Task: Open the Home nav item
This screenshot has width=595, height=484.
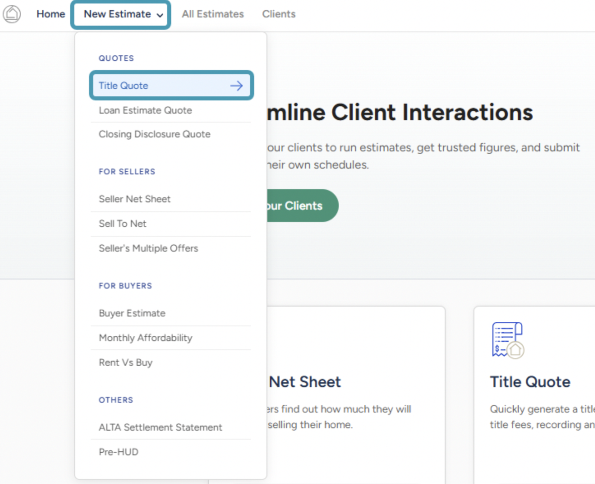Action: (51, 14)
